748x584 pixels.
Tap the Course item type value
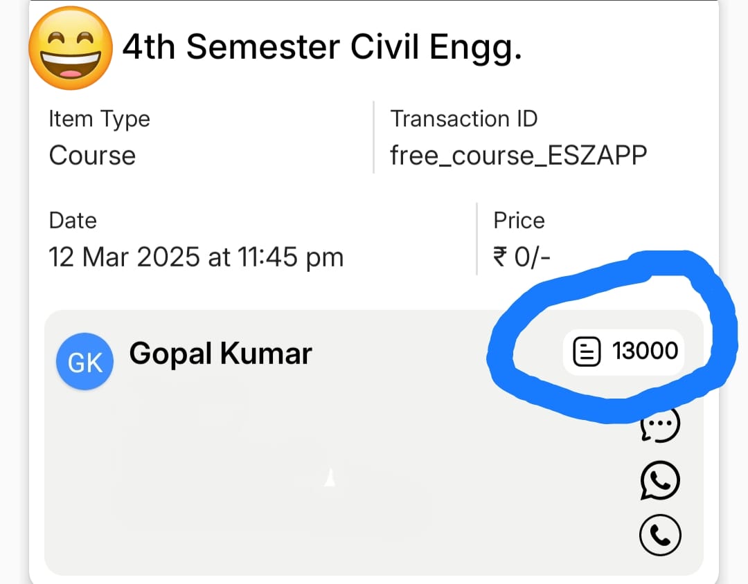pyautogui.click(x=92, y=156)
